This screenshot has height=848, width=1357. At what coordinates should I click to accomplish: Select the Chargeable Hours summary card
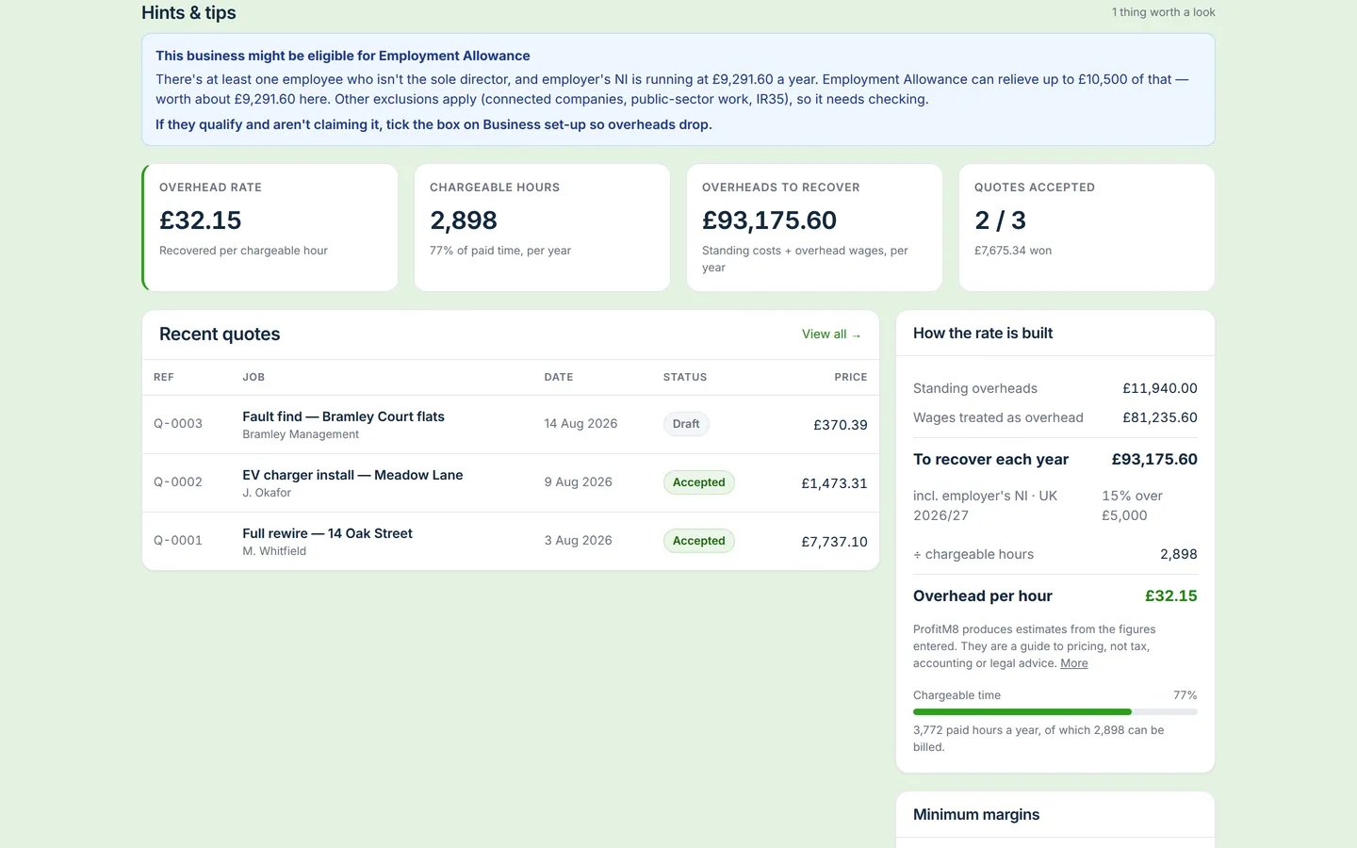(x=542, y=228)
